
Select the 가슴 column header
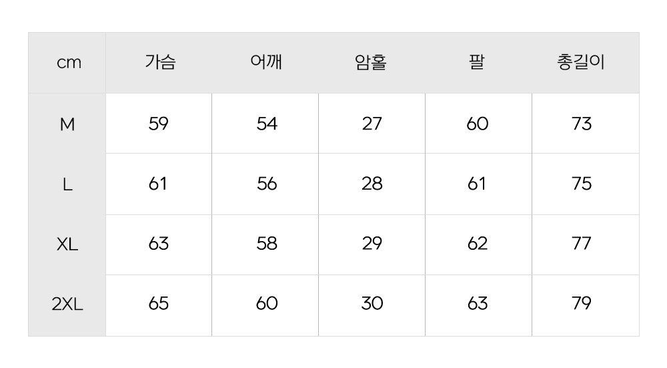[159, 63]
